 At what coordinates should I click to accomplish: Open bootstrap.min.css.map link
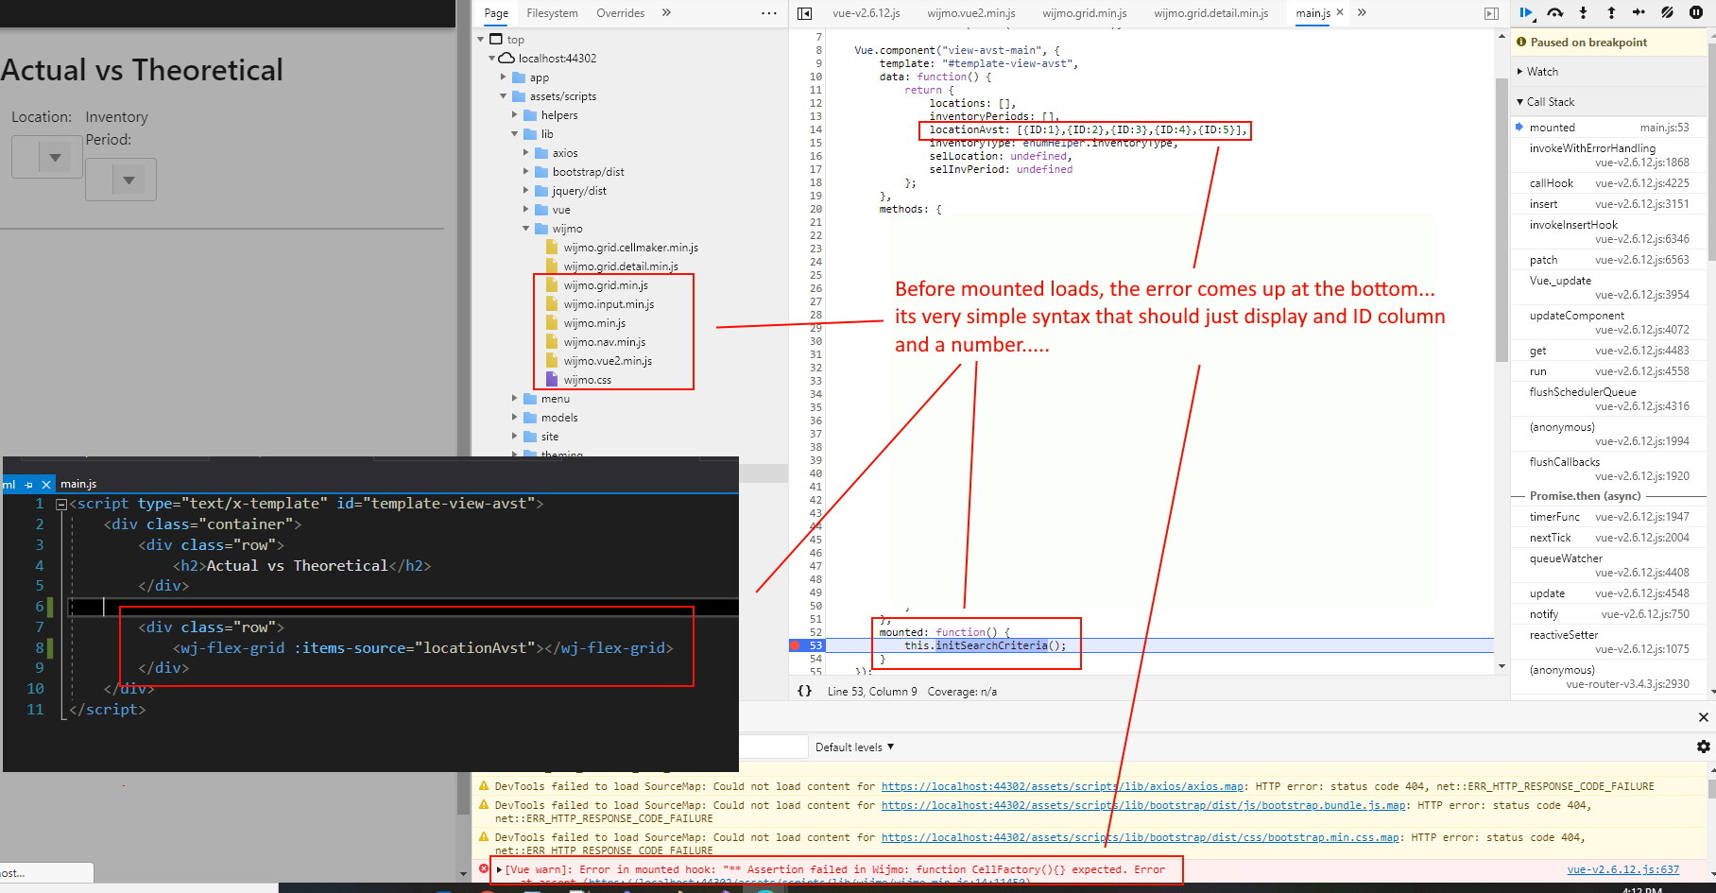(x=1140, y=837)
